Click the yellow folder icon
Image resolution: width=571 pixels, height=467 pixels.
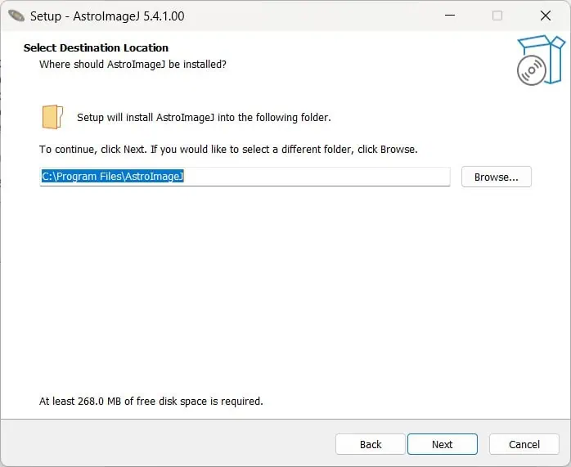52,117
